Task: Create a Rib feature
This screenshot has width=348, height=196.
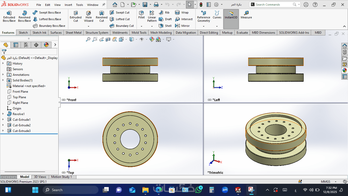Action: pos(164,13)
